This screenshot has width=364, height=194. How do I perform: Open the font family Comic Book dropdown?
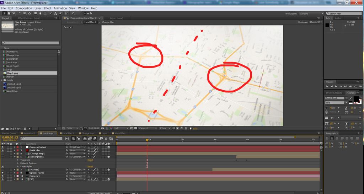[x=346, y=98]
